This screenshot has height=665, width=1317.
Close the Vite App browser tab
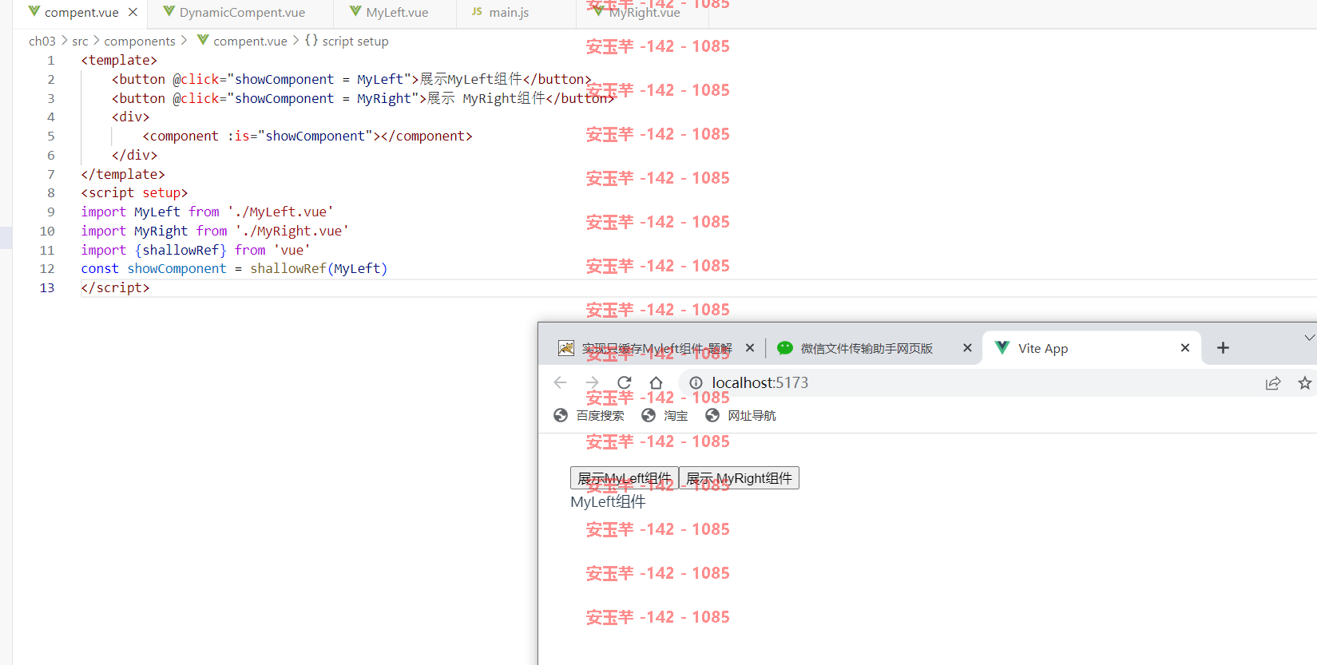click(1185, 348)
